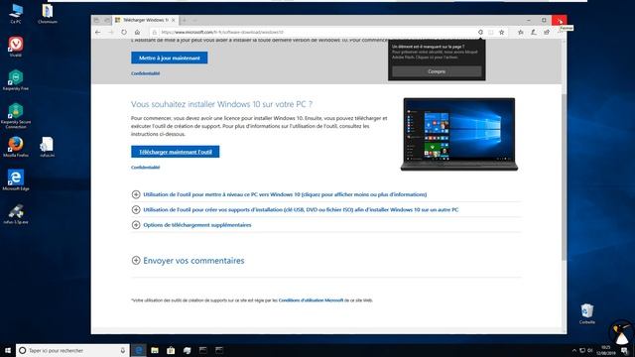635x357 pixels.
Task: Select rufus.ini file on desktop
Action: point(47,147)
